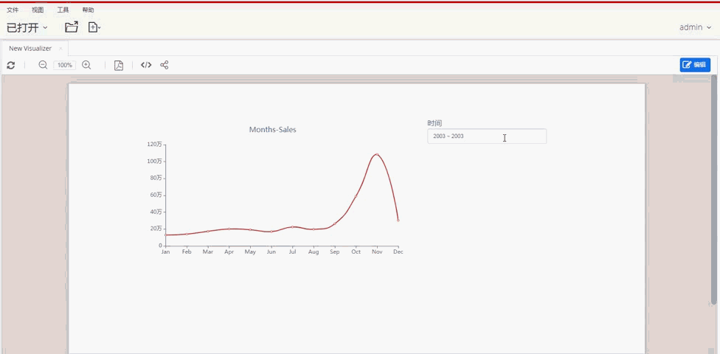
Task: Open the 文件 menu
Action: pos(13,10)
